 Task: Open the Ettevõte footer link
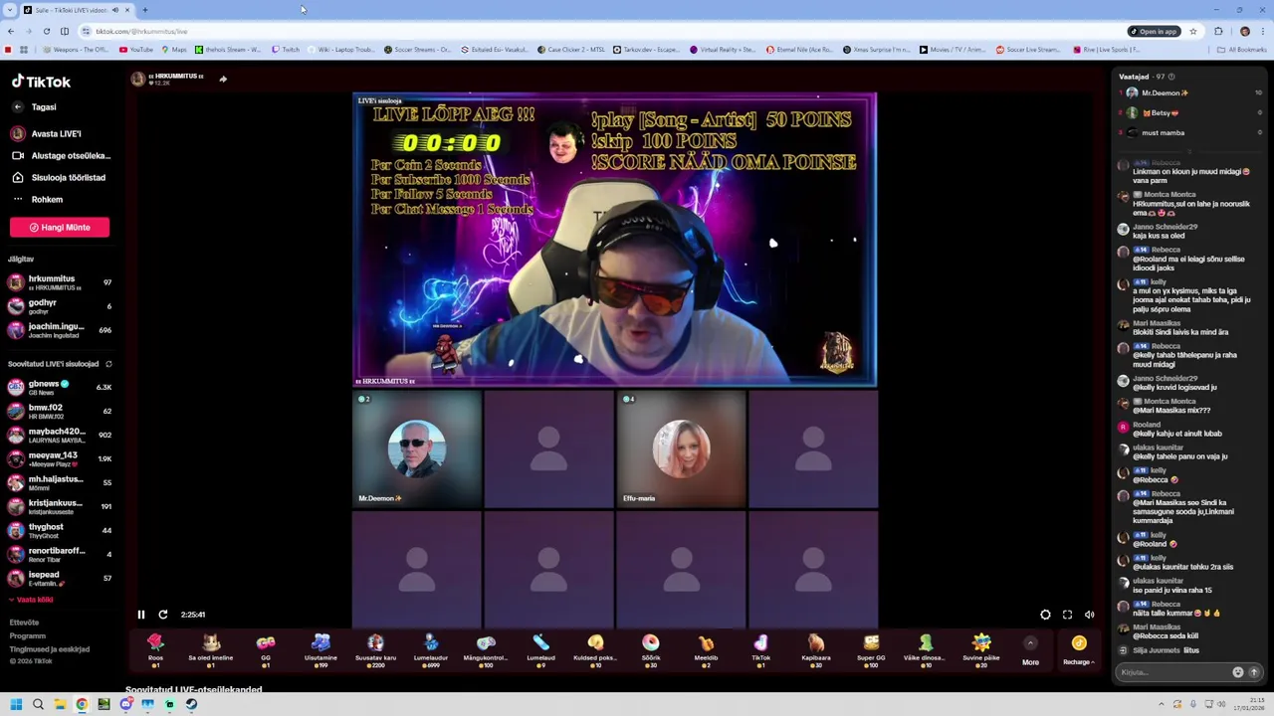coord(24,623)
